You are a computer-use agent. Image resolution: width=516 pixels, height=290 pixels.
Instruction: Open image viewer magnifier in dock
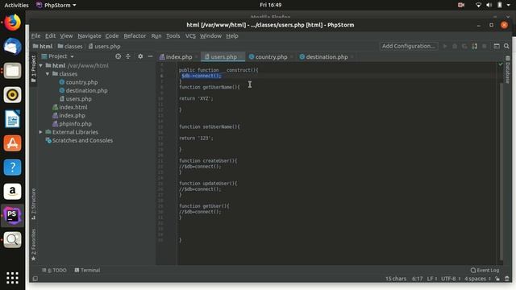(13, 240)
